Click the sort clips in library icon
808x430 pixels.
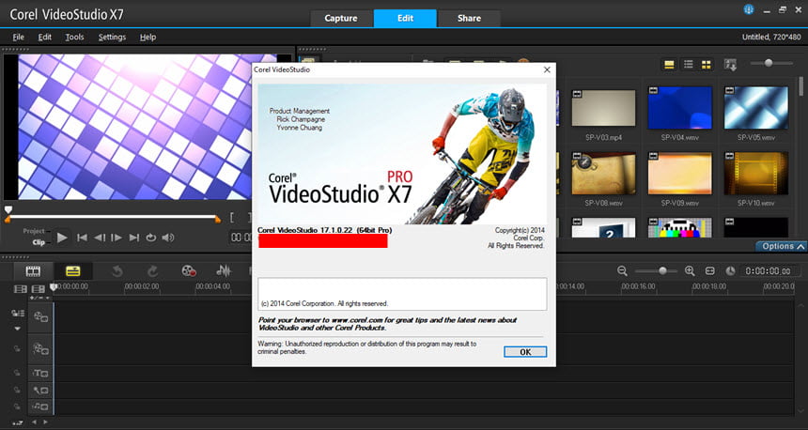click(x=730, y=65)
